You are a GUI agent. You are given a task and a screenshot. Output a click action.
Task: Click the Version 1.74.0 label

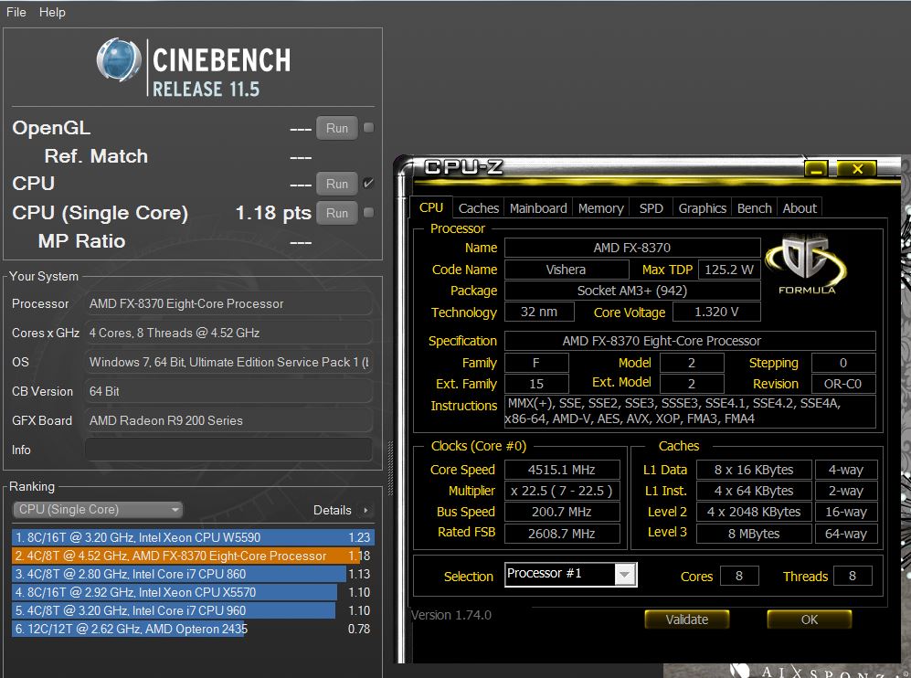tap(450, 615)
